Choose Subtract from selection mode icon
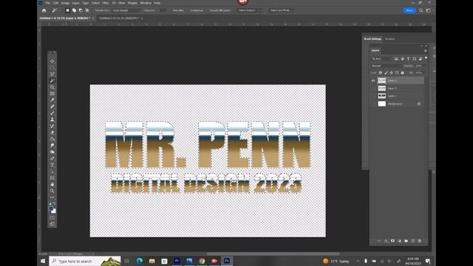473x266 pixels. pos(81,10)
